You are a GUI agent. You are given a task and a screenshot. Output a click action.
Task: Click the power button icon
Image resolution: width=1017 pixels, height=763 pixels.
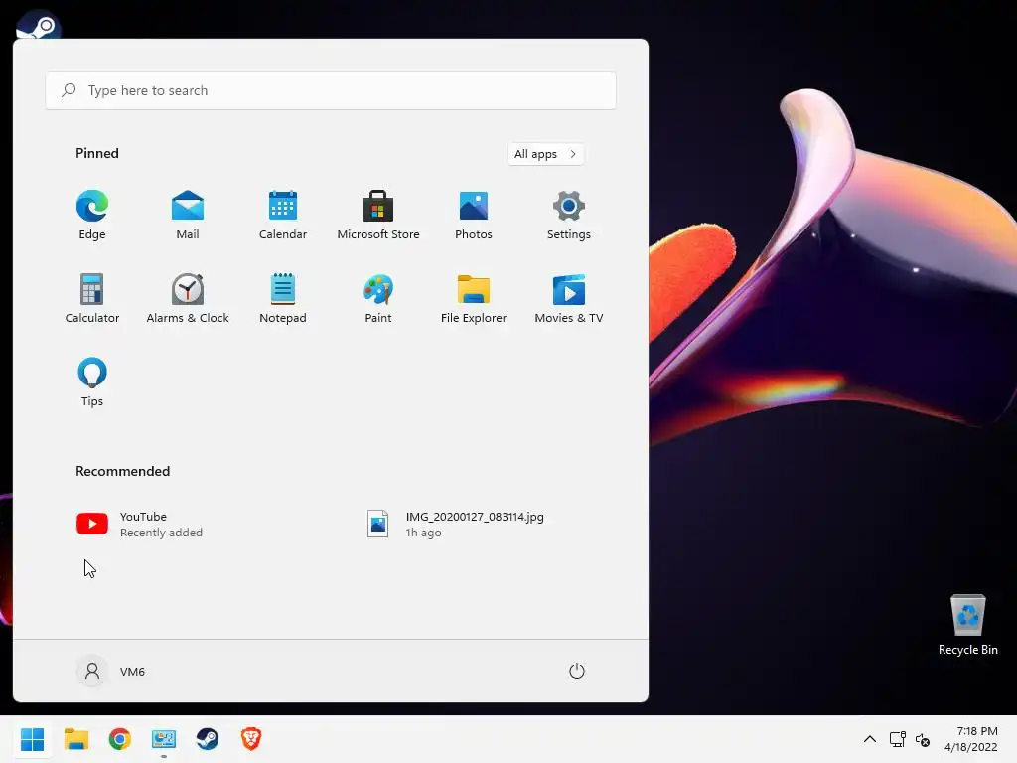pos(577,671)
